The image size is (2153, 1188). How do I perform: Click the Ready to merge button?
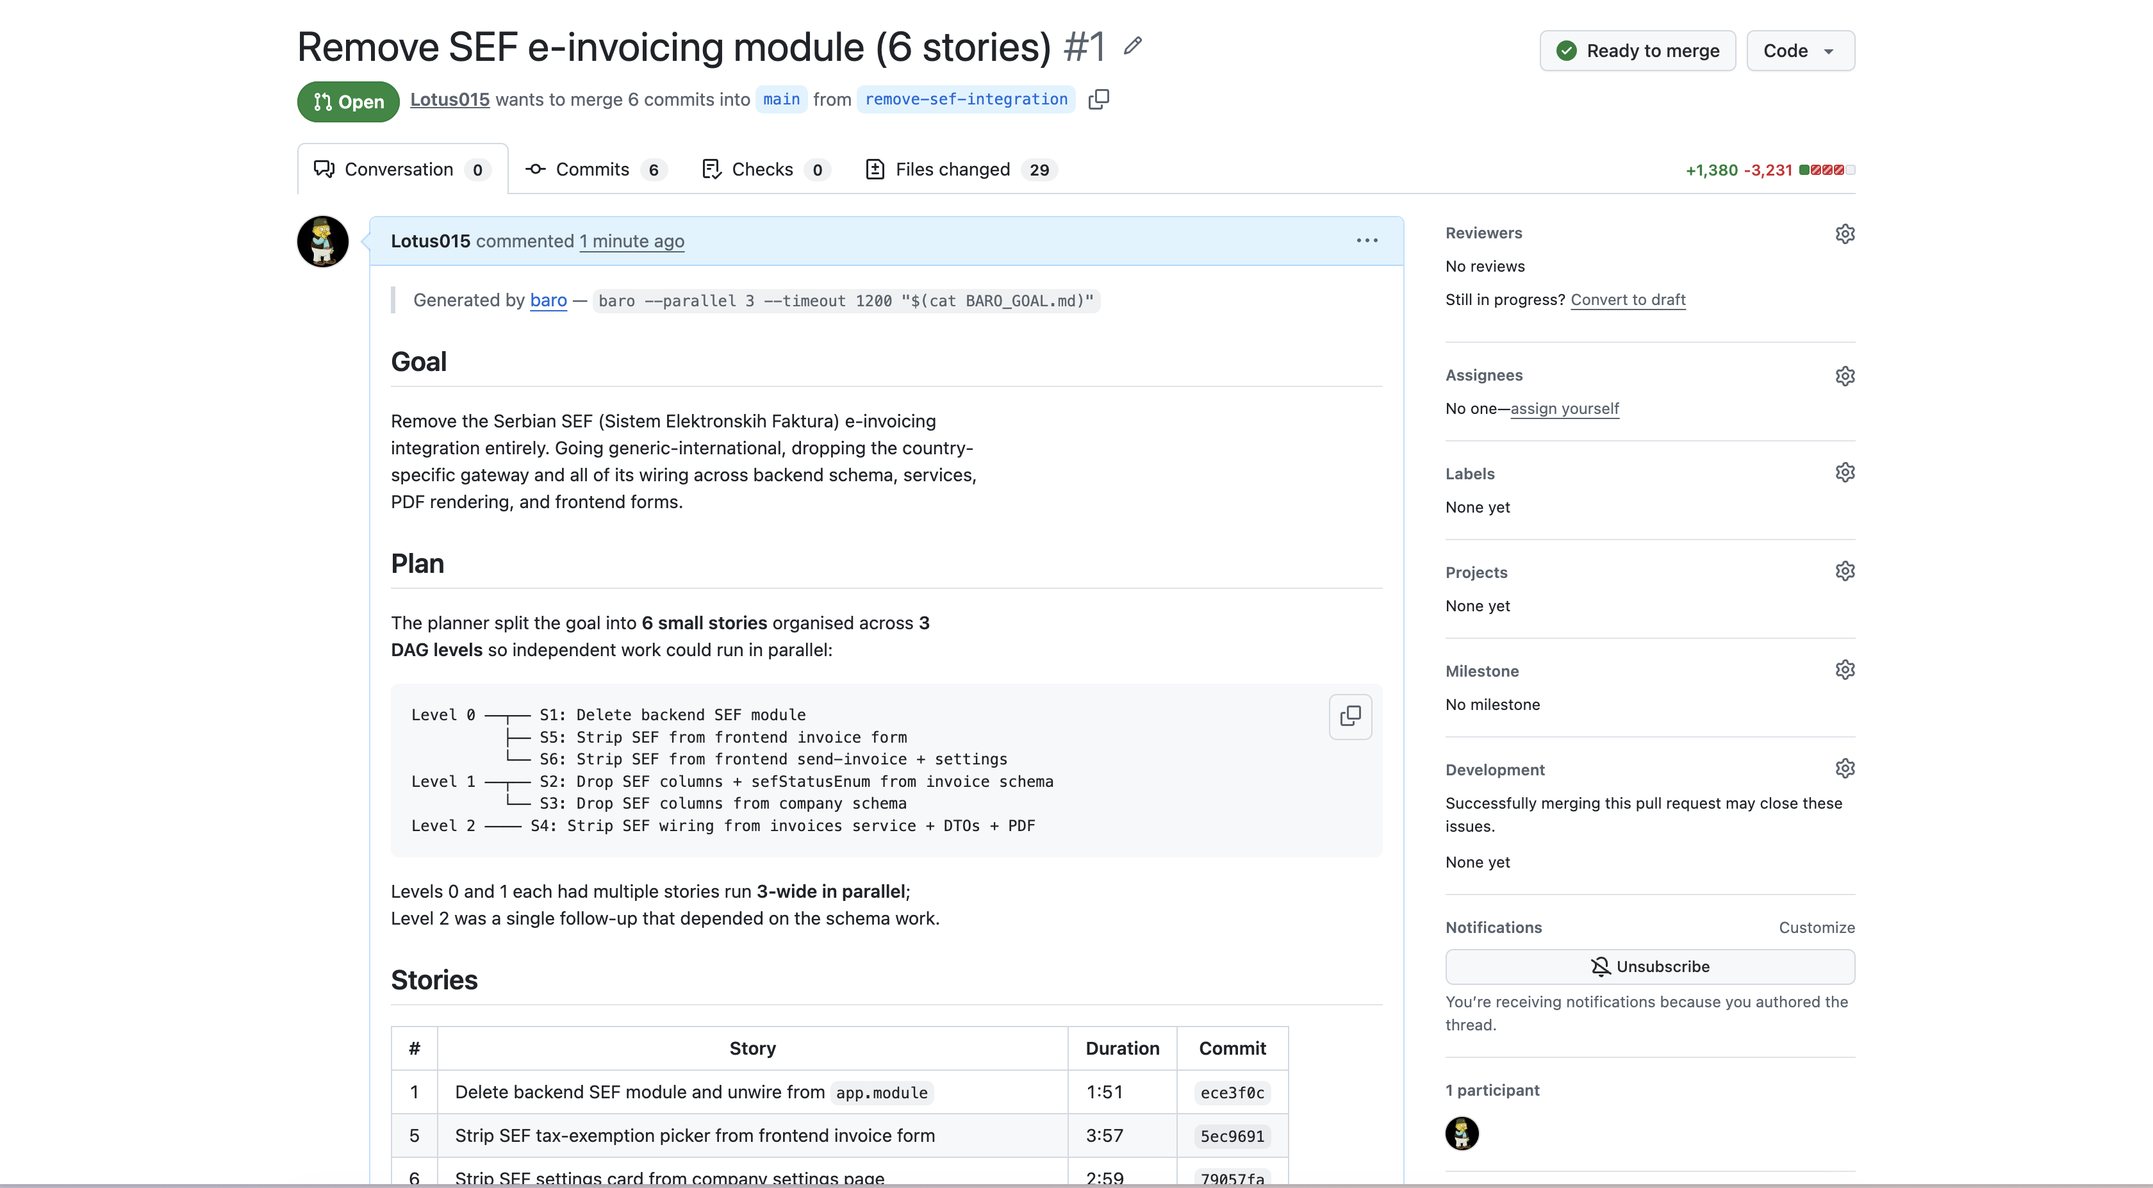pos(1638,51)
